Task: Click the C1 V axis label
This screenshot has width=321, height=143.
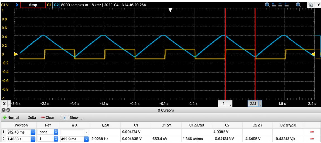Action: (x=5, y=5)
